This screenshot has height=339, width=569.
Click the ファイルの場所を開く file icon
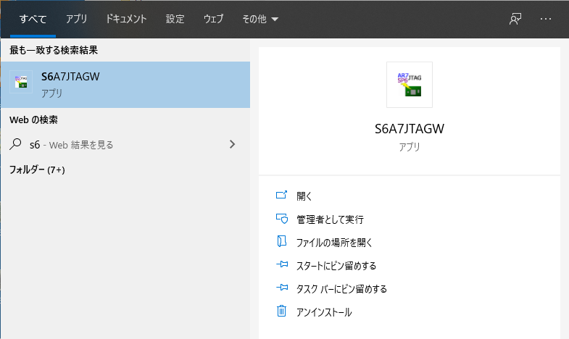click(282, 242)
